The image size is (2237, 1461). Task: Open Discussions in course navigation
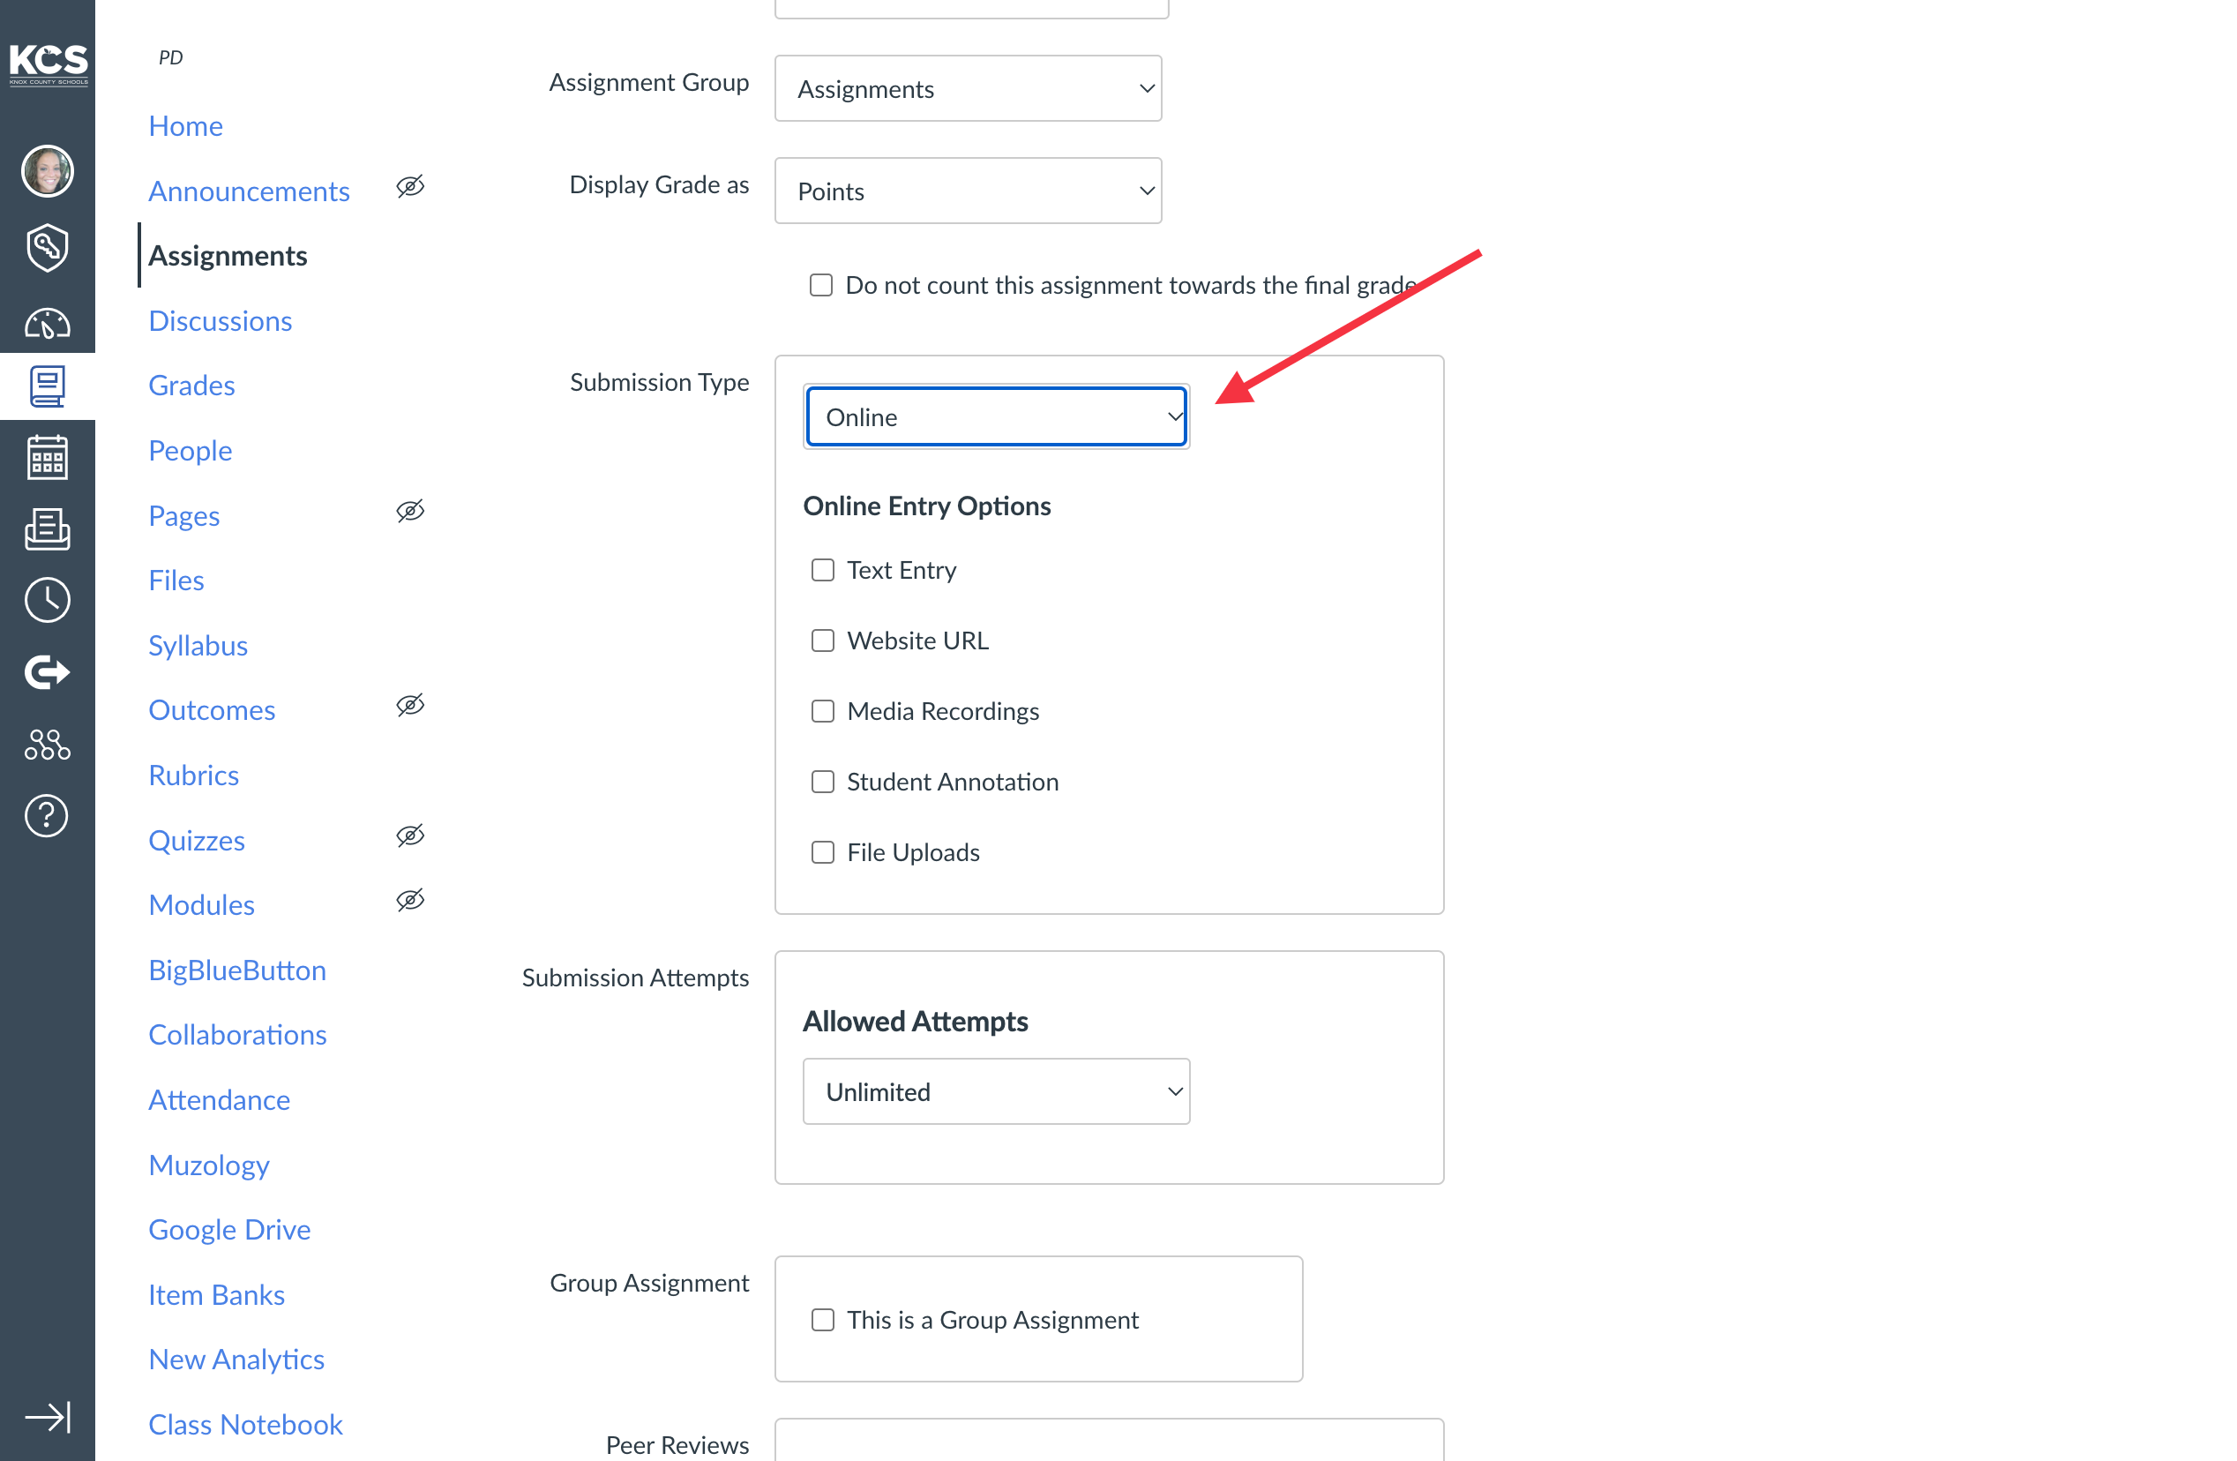click(x=220, y=320)
